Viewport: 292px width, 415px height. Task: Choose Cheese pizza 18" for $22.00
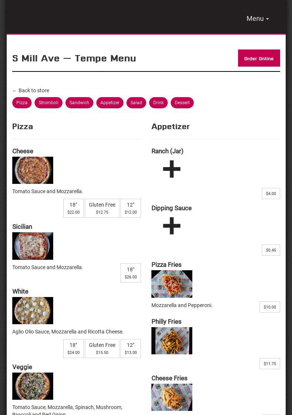(73, 208)
